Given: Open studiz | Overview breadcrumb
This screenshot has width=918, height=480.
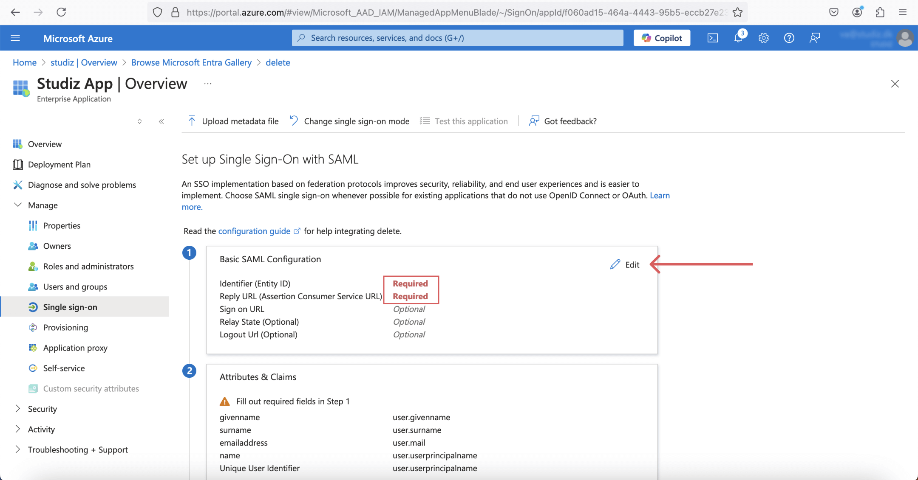Looking at the screenshot, I should click(x=84, y=62).
